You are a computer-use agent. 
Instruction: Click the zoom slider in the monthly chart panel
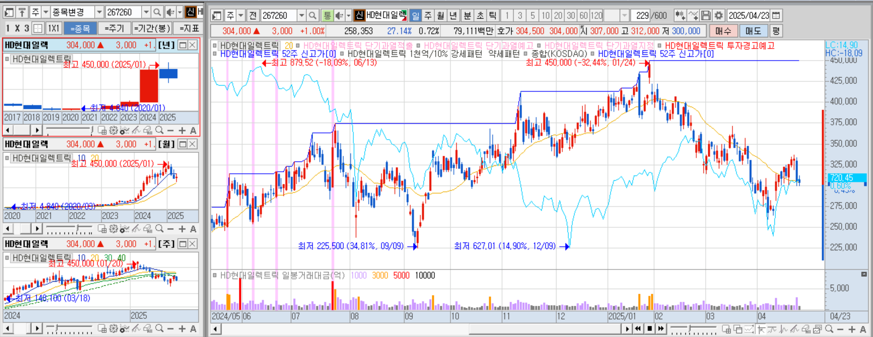coord(69,229)
